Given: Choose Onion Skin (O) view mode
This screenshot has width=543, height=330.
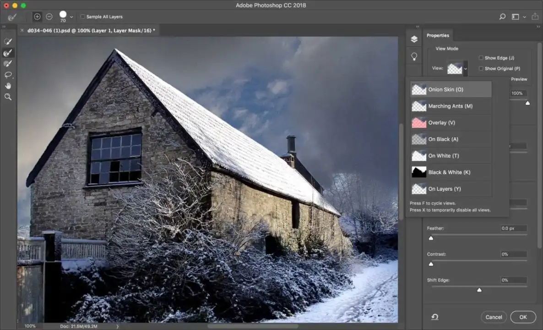Looking at the screenshot, I should point(451,89).
